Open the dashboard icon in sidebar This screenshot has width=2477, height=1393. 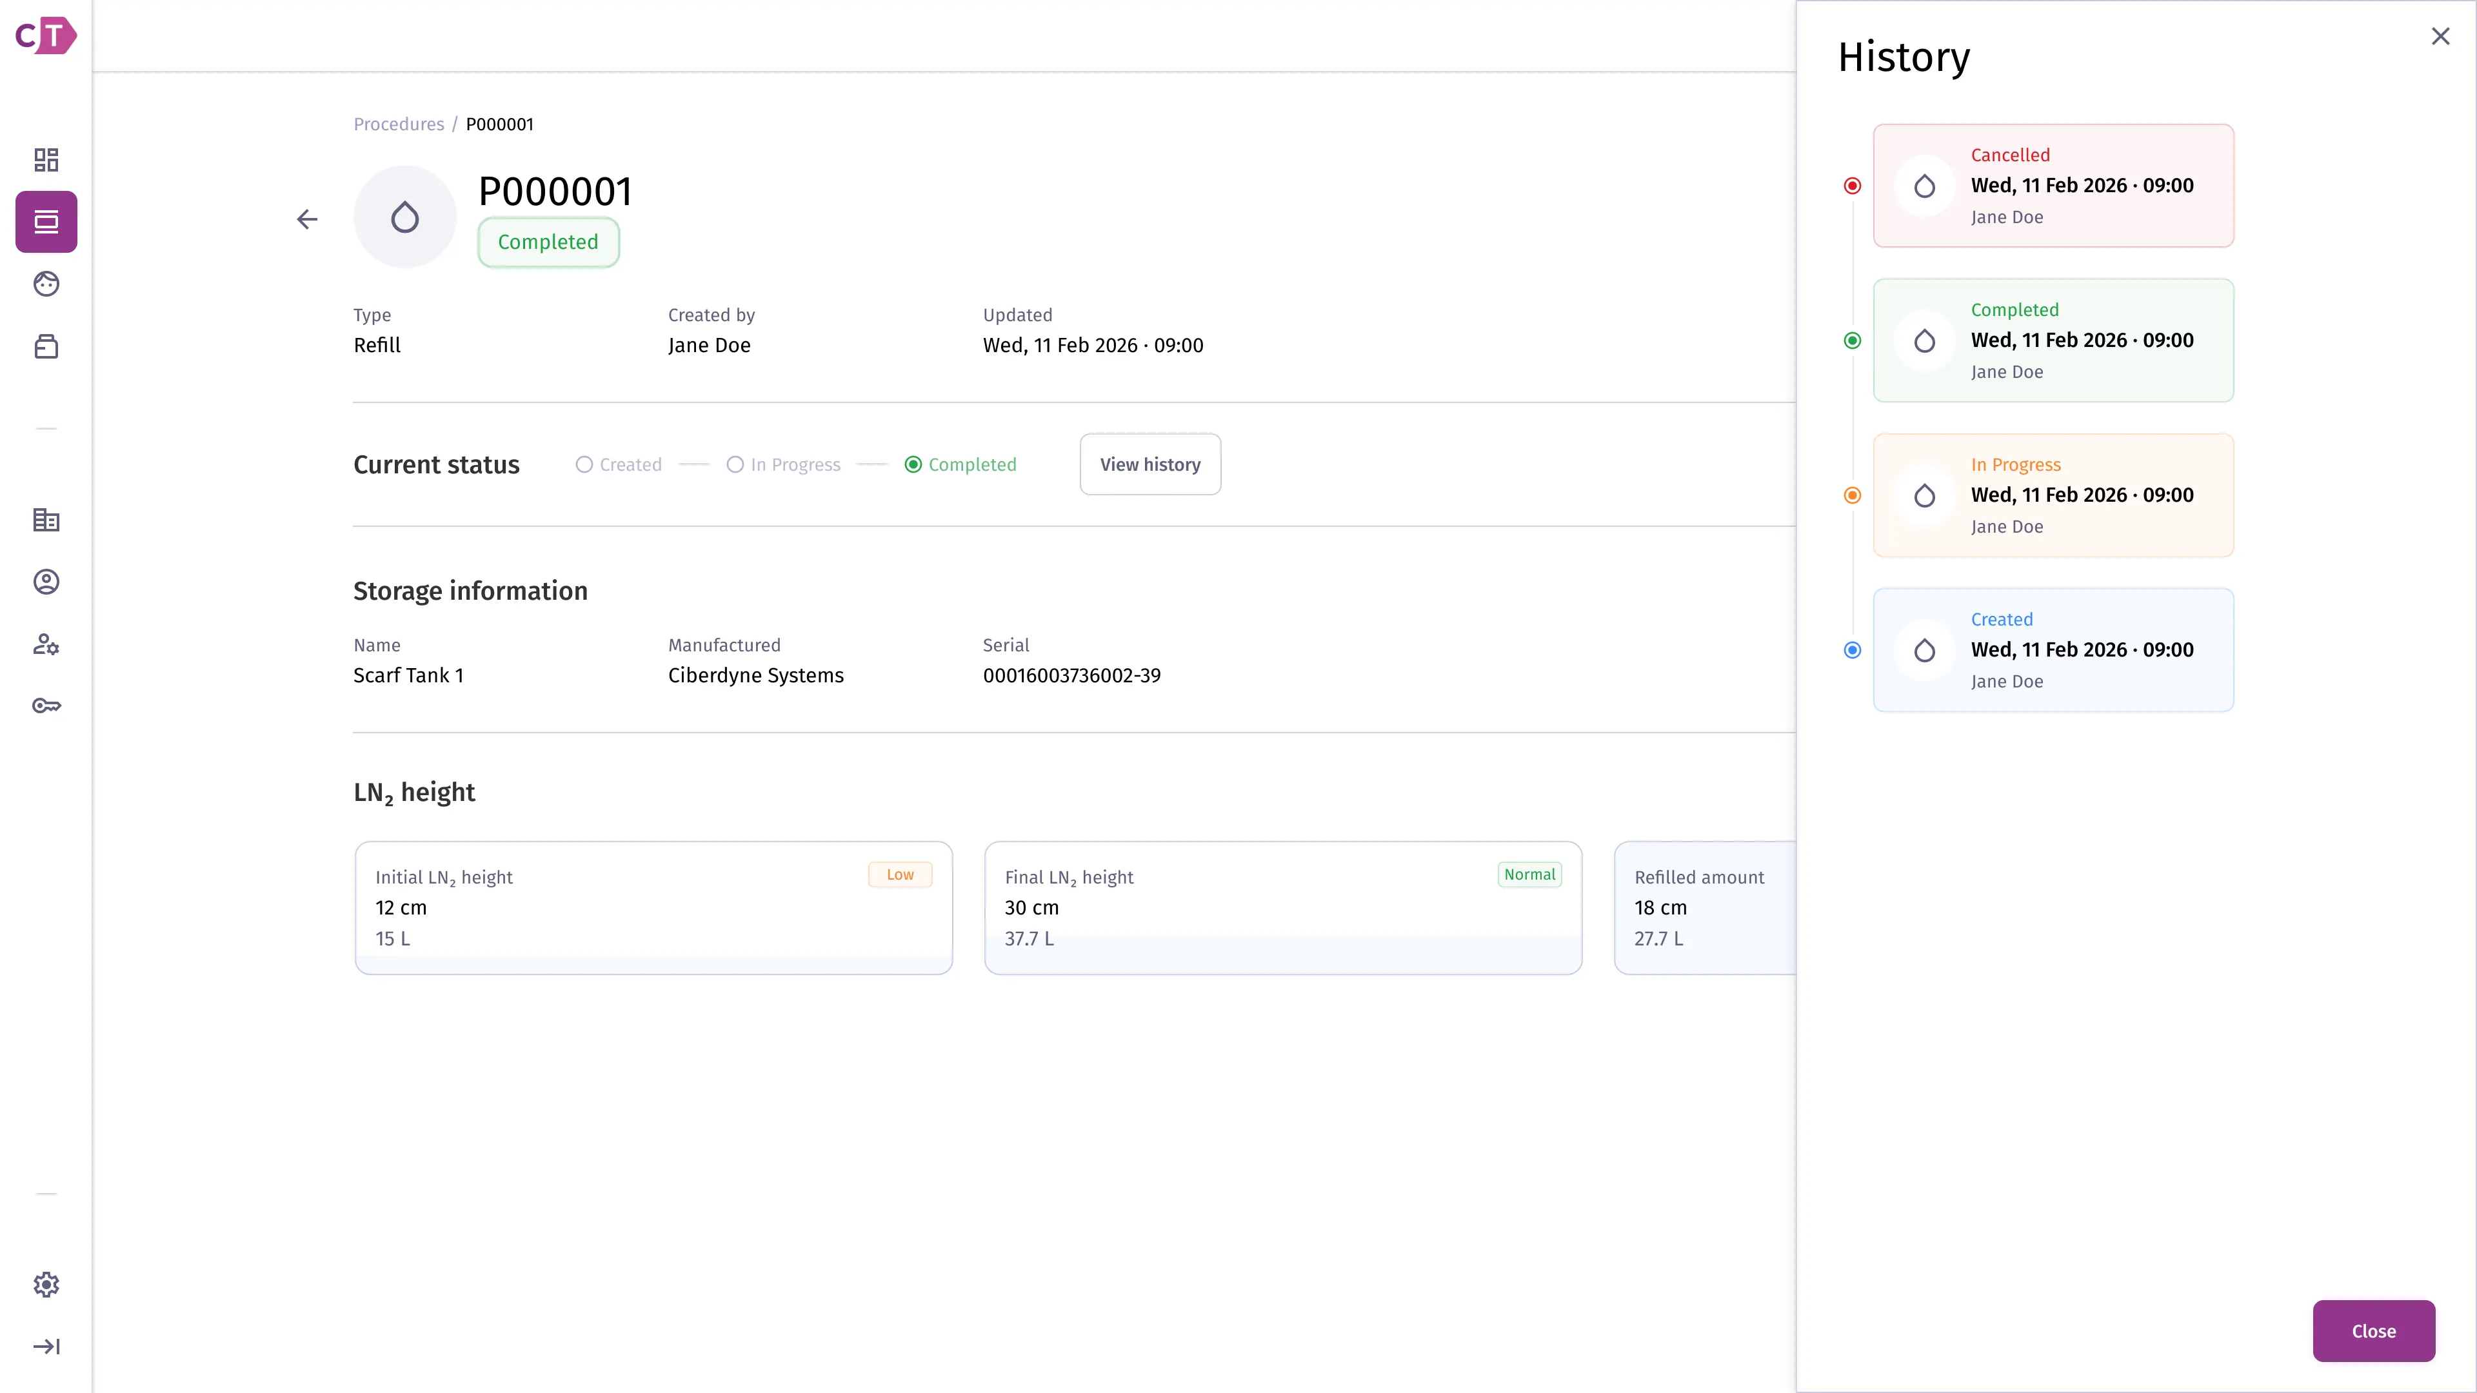[46, 159]
